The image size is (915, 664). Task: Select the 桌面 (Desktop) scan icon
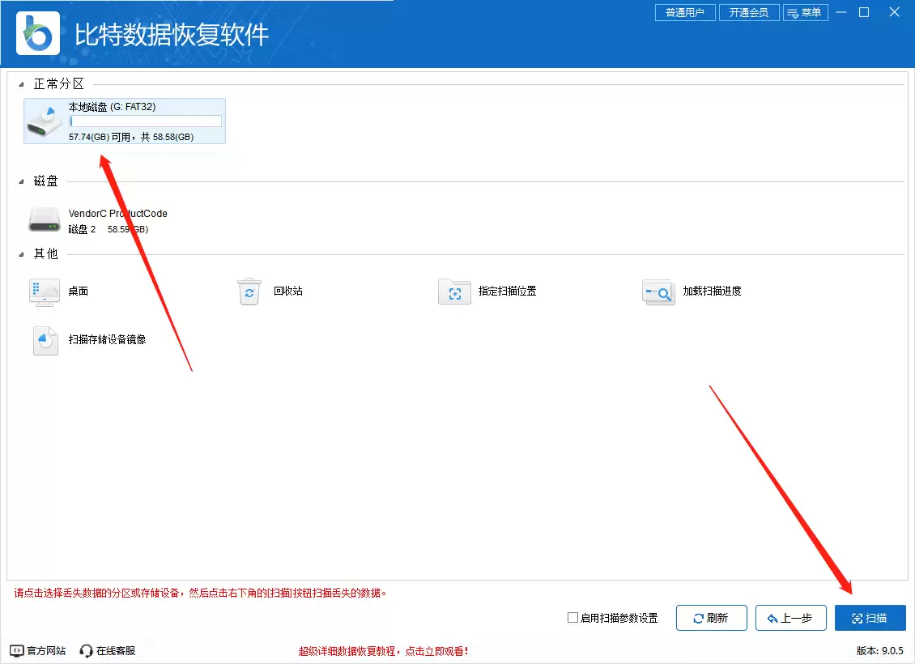coord(44,292)
